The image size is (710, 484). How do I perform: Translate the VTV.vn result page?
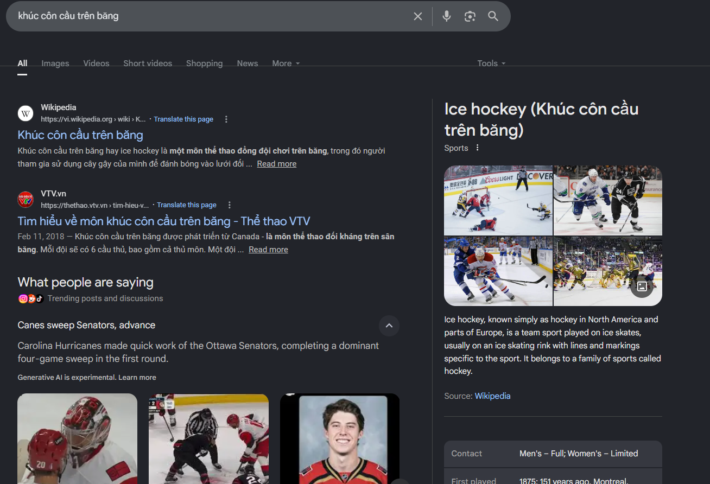[187, 205]
